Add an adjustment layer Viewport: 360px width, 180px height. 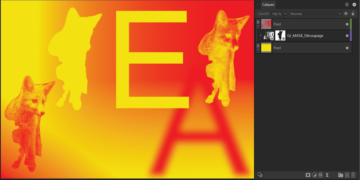[x=314, y=175]
